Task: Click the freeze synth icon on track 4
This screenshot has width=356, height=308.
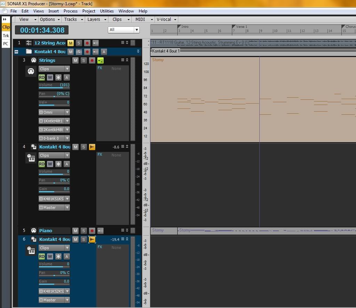Action: click(92, 147)
